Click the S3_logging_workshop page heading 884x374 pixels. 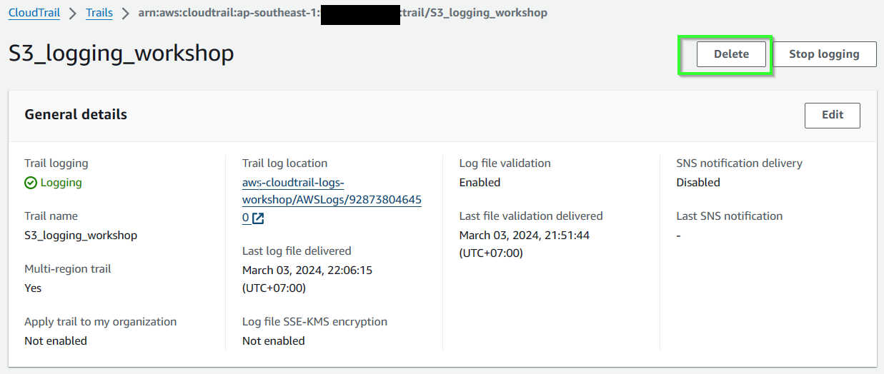[121, 54]
